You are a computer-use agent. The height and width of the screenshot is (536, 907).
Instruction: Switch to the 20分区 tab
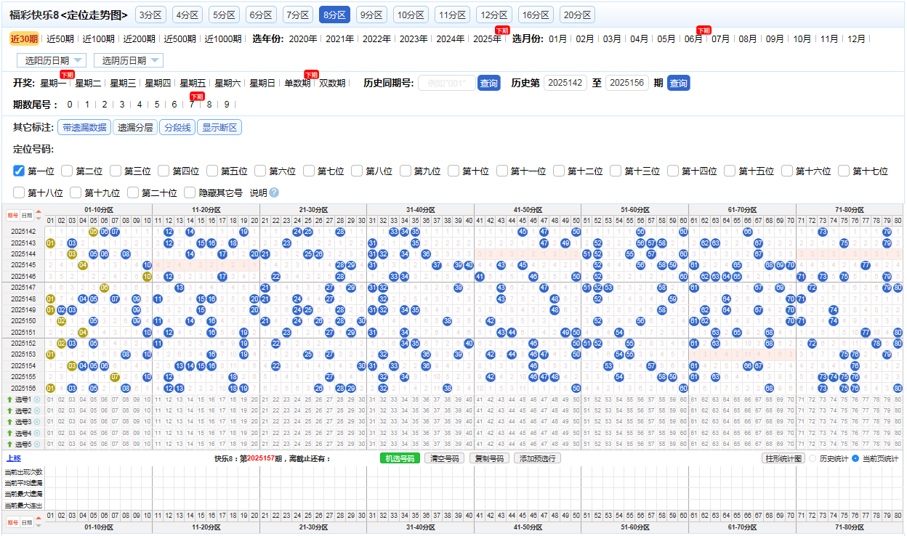577,15
